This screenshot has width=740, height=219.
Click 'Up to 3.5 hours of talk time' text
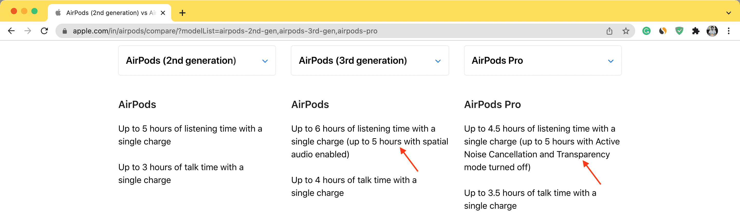[x=530, y=199]
